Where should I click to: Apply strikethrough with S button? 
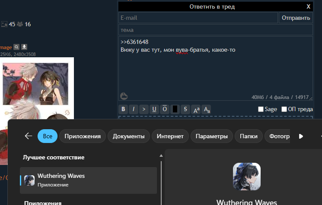pos(185,109)
